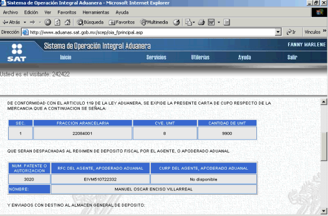Click Edit with Word icon

tap(211, 22)
